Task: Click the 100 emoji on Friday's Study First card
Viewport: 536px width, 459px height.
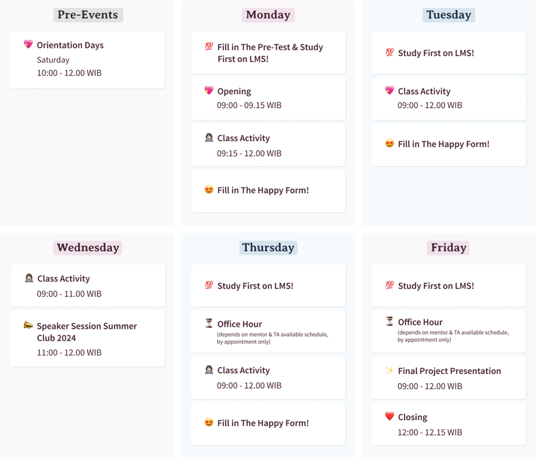Action: pyautogui.click(x=390, y=285)
